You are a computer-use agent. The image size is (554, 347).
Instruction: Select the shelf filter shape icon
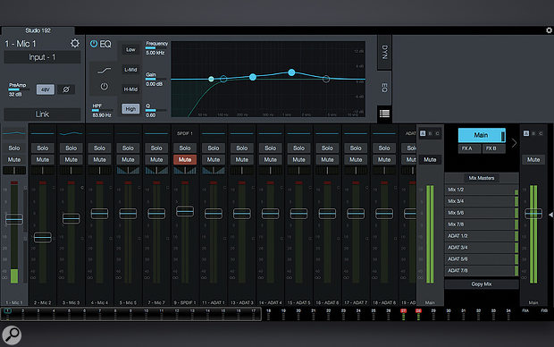coord(105,71)
